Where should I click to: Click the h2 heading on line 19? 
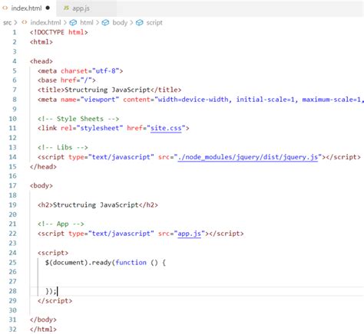pos(98,205)
